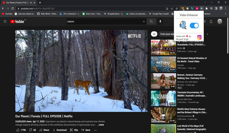Open the pink cursor extension icon

pos(197,9)
